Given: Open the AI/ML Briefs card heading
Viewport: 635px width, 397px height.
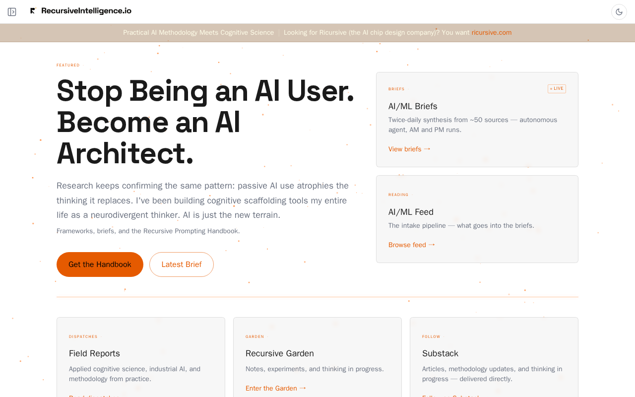Looking at the screenshot, I should point(413,106).
